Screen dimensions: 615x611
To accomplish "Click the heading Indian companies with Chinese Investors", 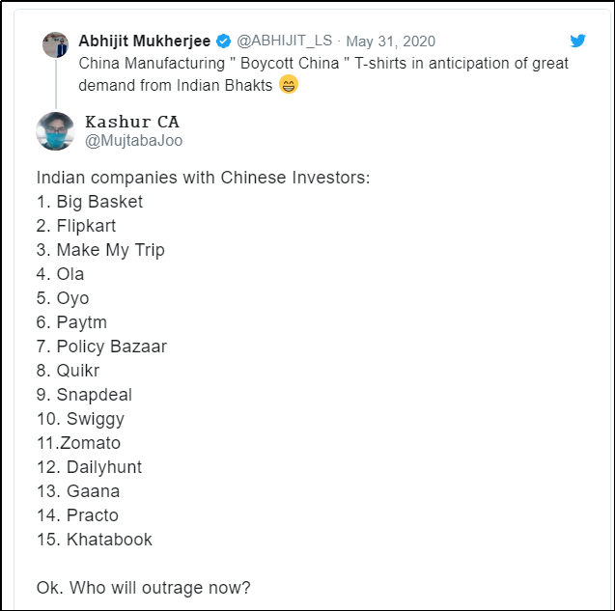I will [203, 178].
